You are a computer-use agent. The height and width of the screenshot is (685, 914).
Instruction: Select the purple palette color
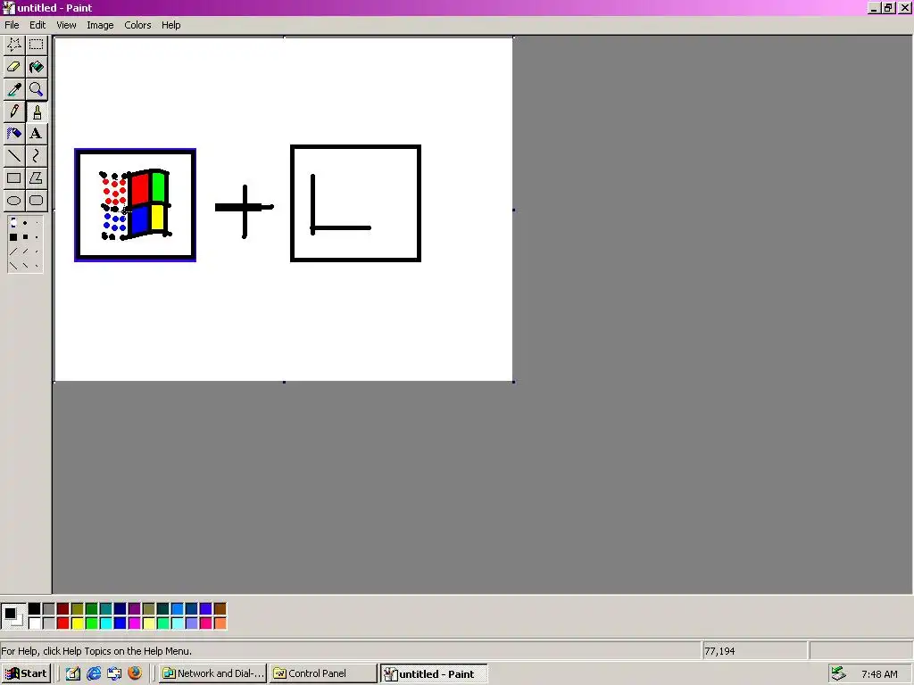tap(134, 608)
